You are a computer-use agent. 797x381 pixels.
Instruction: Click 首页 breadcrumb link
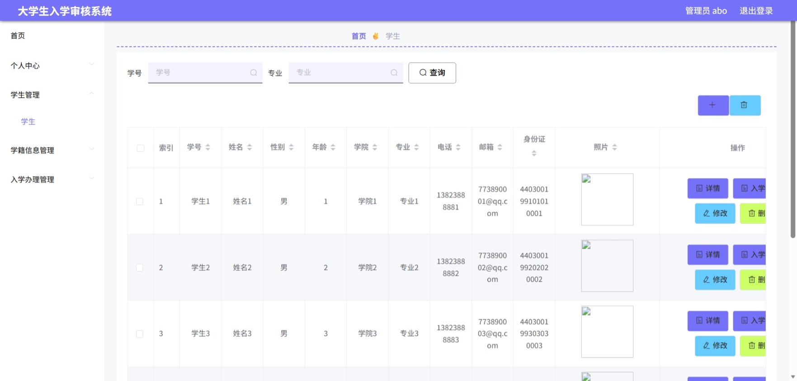coord(359,36)
